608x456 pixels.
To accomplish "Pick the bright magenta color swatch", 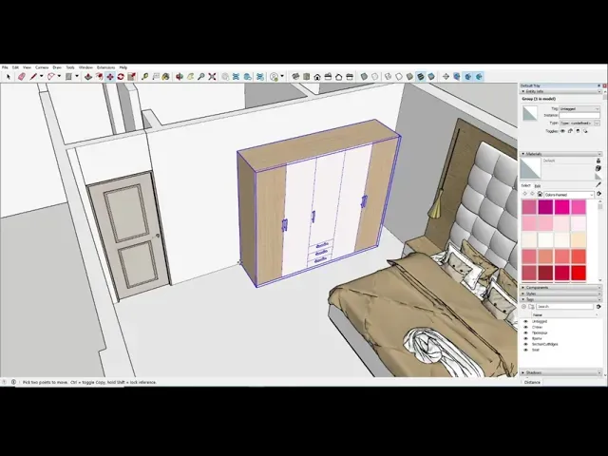I will [x=561, y=206].
